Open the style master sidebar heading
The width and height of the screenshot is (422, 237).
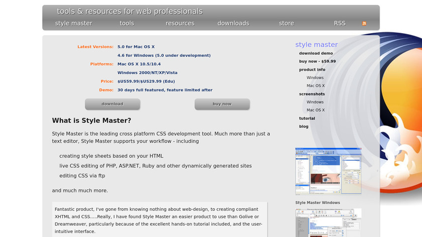tap(316, 44)
